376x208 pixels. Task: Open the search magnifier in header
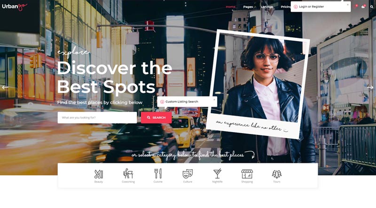(372, 7)
